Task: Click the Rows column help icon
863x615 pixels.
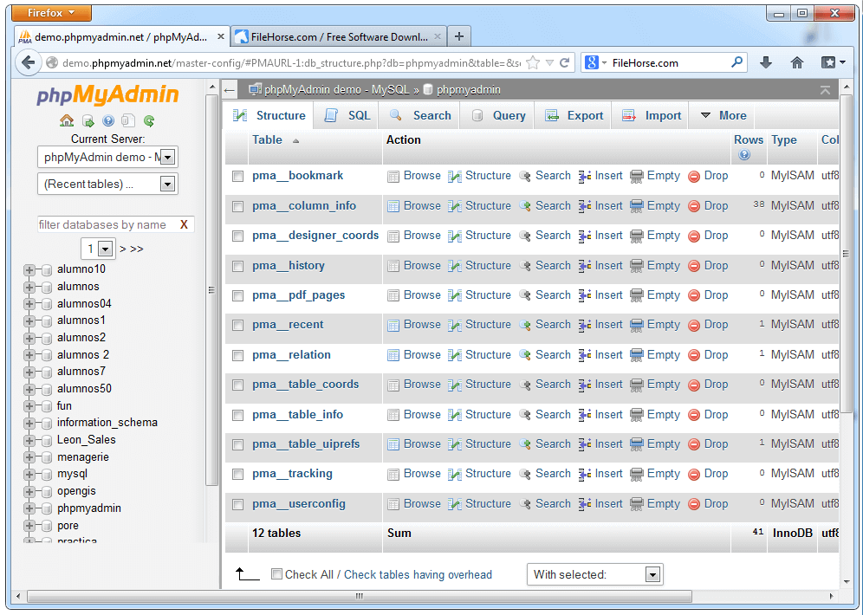Action: click(x=743, y=155)
